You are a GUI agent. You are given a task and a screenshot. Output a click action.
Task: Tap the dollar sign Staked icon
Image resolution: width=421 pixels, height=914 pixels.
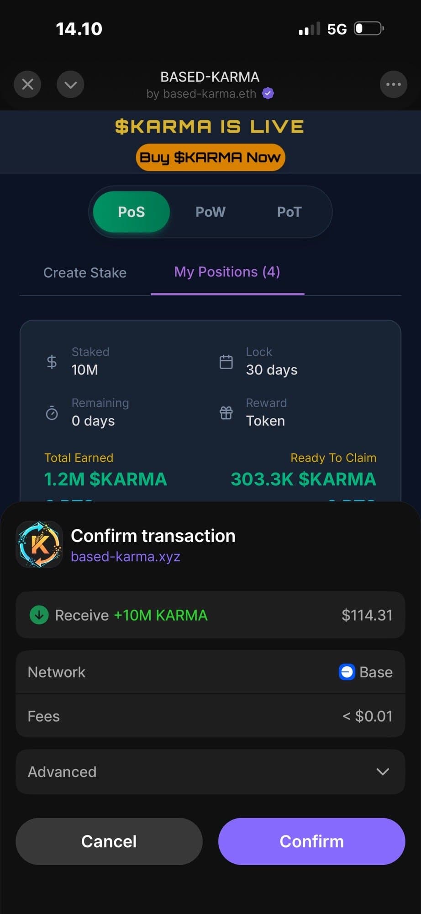[x=52, y=362]
